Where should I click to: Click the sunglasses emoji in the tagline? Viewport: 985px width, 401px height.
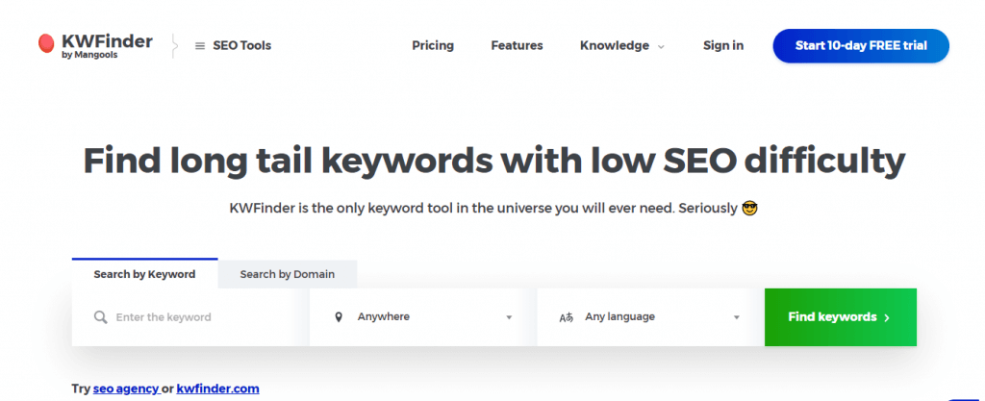click(751, 208)
